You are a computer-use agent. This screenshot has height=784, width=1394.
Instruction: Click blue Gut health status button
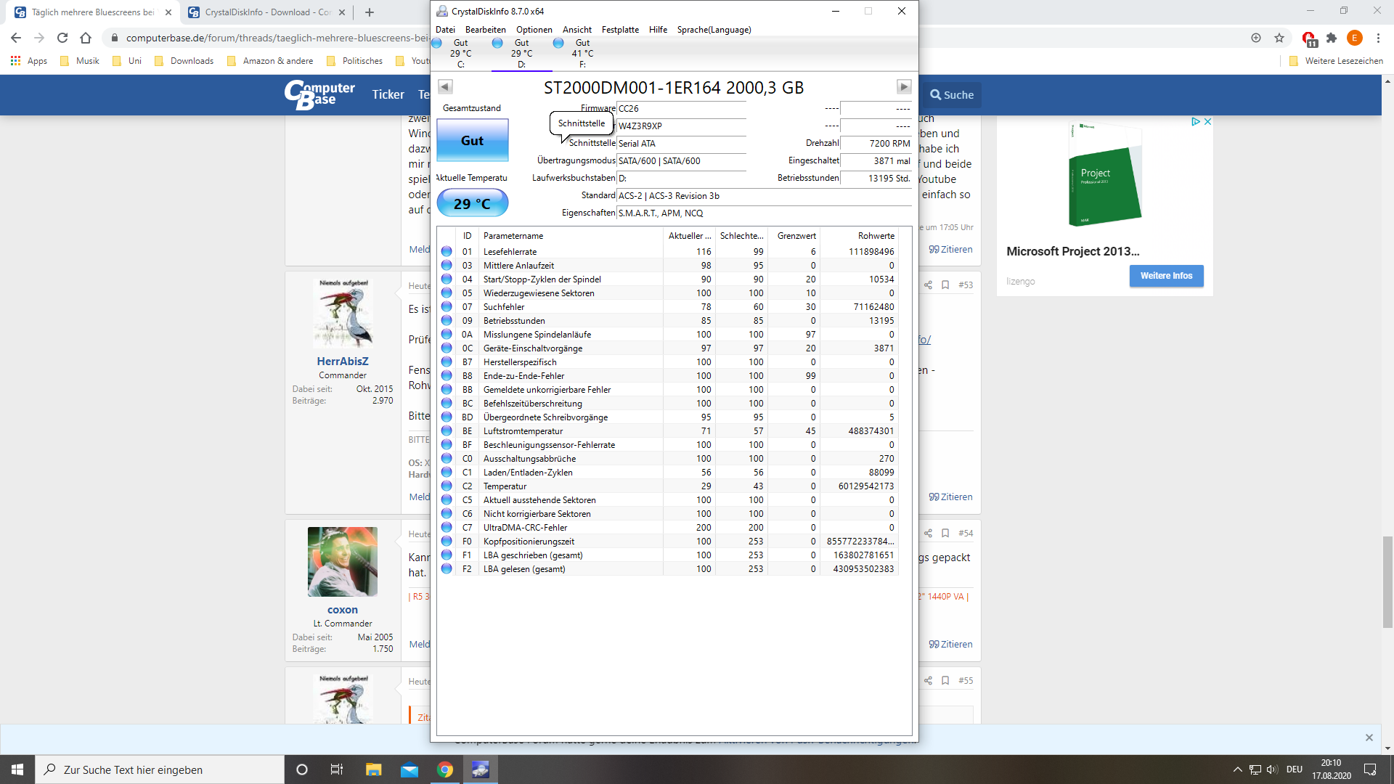point(472,141)
